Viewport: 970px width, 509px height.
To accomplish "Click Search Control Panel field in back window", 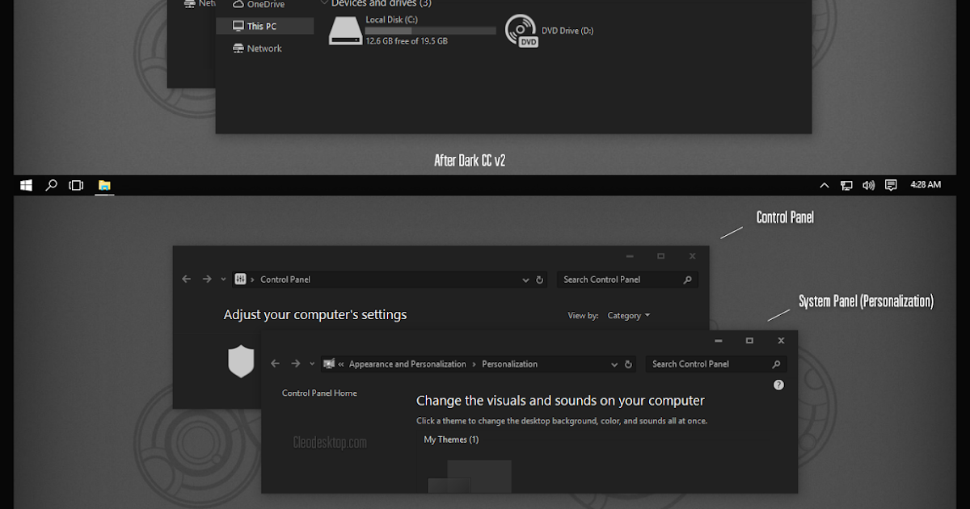I will pyautogui.click(x=627, y=280).
